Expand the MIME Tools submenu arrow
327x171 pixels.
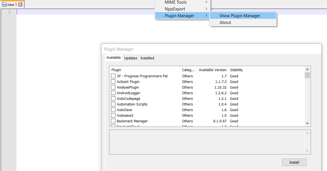tap(206, 2)
